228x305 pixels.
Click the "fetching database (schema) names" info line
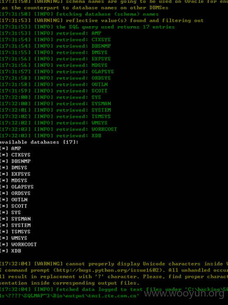tap(79, 14)
